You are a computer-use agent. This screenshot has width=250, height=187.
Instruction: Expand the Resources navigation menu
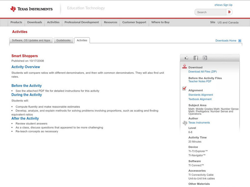pos(111,22)
